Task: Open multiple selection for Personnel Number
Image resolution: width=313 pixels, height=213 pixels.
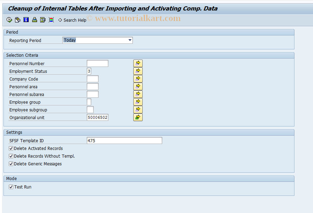Action: coord(138,63)
